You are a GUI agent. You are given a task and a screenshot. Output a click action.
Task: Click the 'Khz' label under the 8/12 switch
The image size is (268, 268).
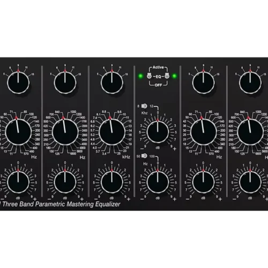[144, 113]
